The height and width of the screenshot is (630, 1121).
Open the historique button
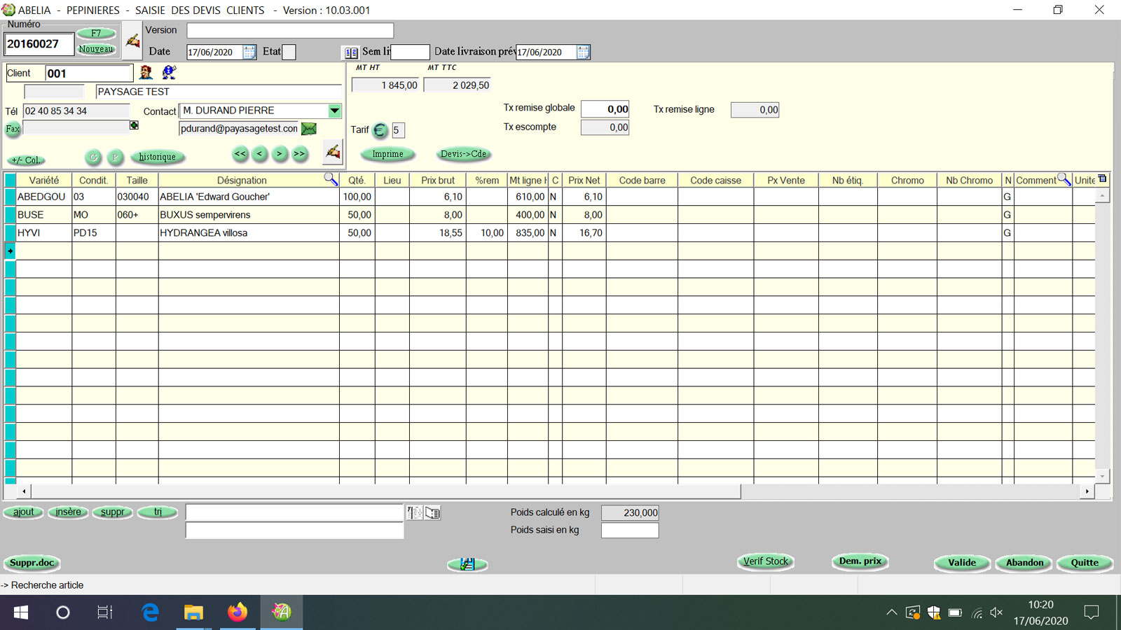pos(157,157)
